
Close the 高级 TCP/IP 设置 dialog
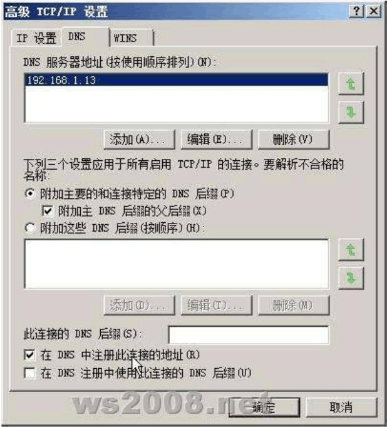(374, 11)
